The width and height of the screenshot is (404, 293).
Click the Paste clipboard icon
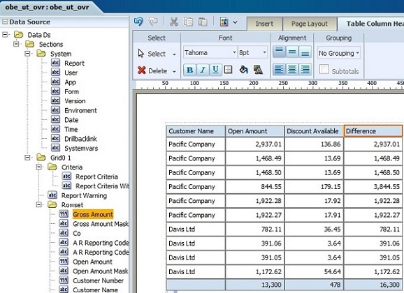[203, 22]
